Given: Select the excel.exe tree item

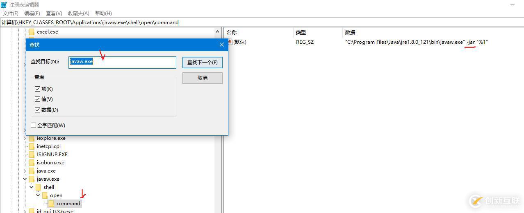Looking at the screenshot, I should click(48, 32).
